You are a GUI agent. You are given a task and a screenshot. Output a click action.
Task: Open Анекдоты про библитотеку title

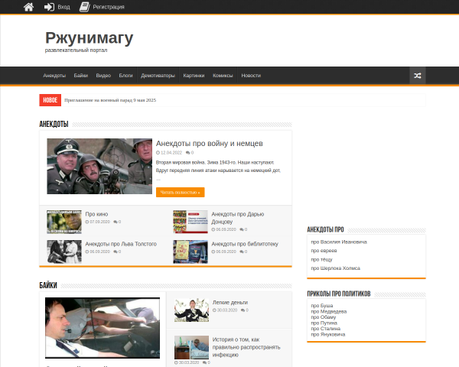tap(245, 244)
